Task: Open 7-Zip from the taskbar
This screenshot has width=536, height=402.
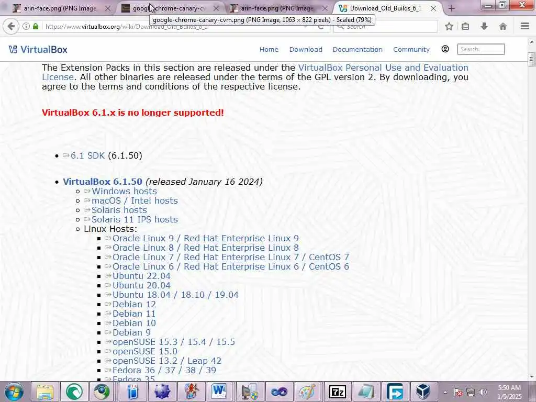Action: click(338, 392)
